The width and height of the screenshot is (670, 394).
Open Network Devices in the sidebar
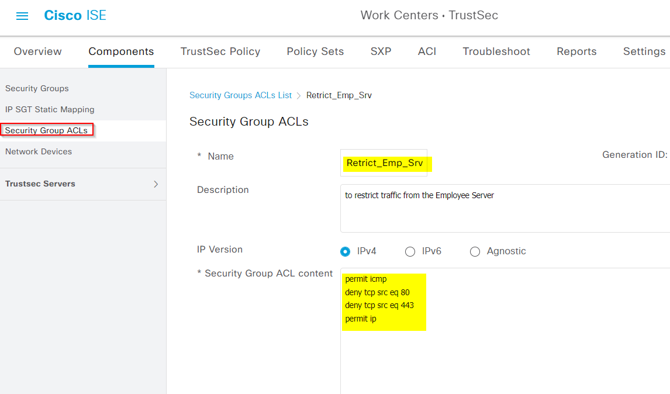(39, 152)
